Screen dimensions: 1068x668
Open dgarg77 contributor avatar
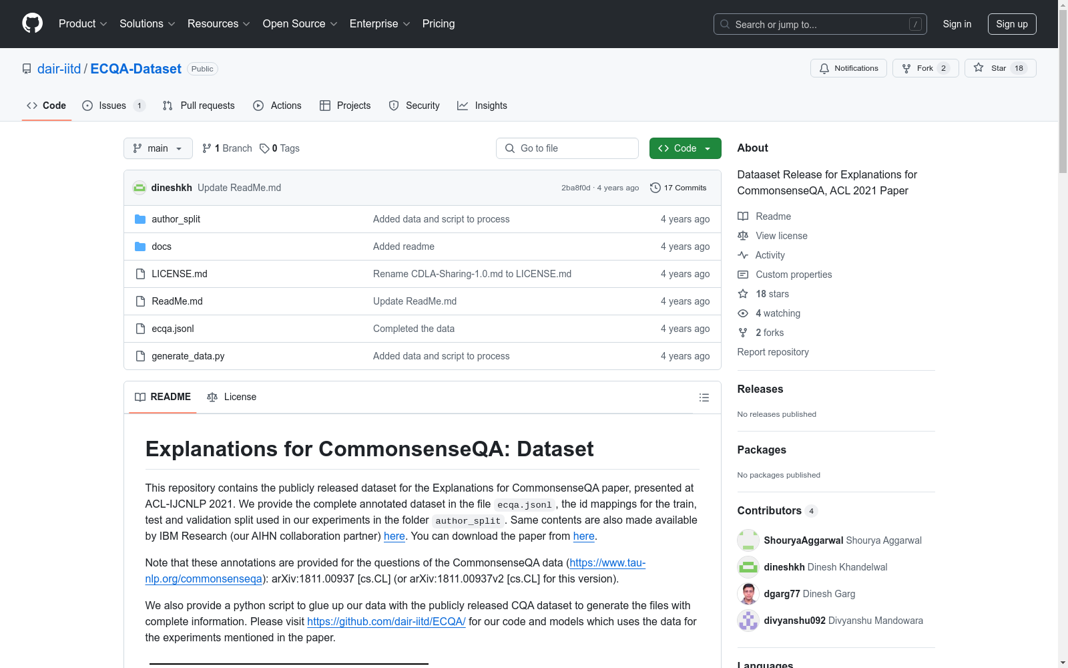coord(748,594)
